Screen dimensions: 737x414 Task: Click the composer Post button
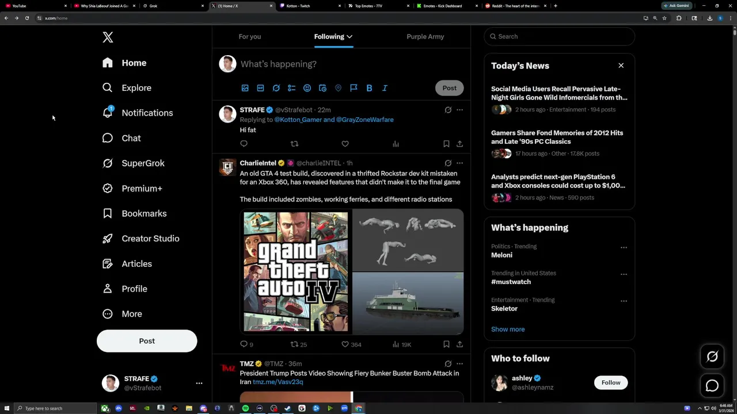coord(449,88)
